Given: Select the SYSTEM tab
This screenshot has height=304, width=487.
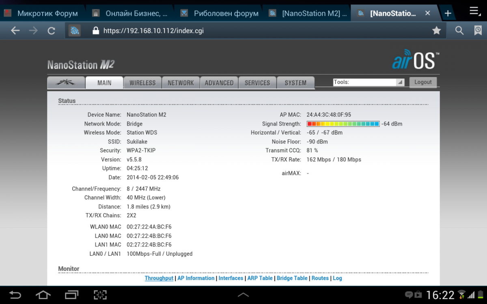Looking at the screenshot, I should (295, 83).
